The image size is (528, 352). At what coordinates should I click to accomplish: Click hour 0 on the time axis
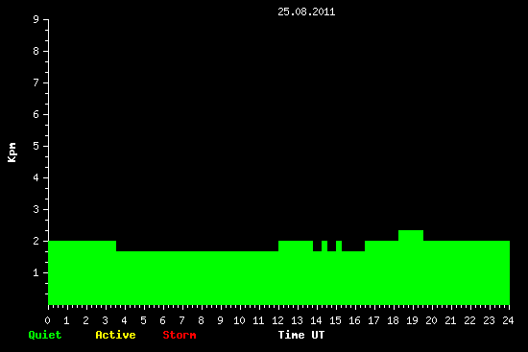[x=47, y=320]
